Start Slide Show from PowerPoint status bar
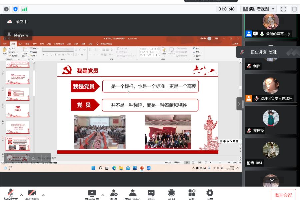Image resolution: width=300 pixels, height=200 pixels. coord(206,162)
